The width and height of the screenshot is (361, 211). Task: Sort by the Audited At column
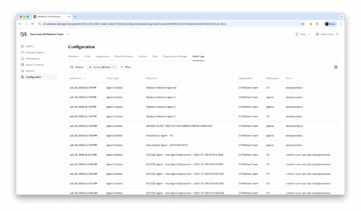77,78
